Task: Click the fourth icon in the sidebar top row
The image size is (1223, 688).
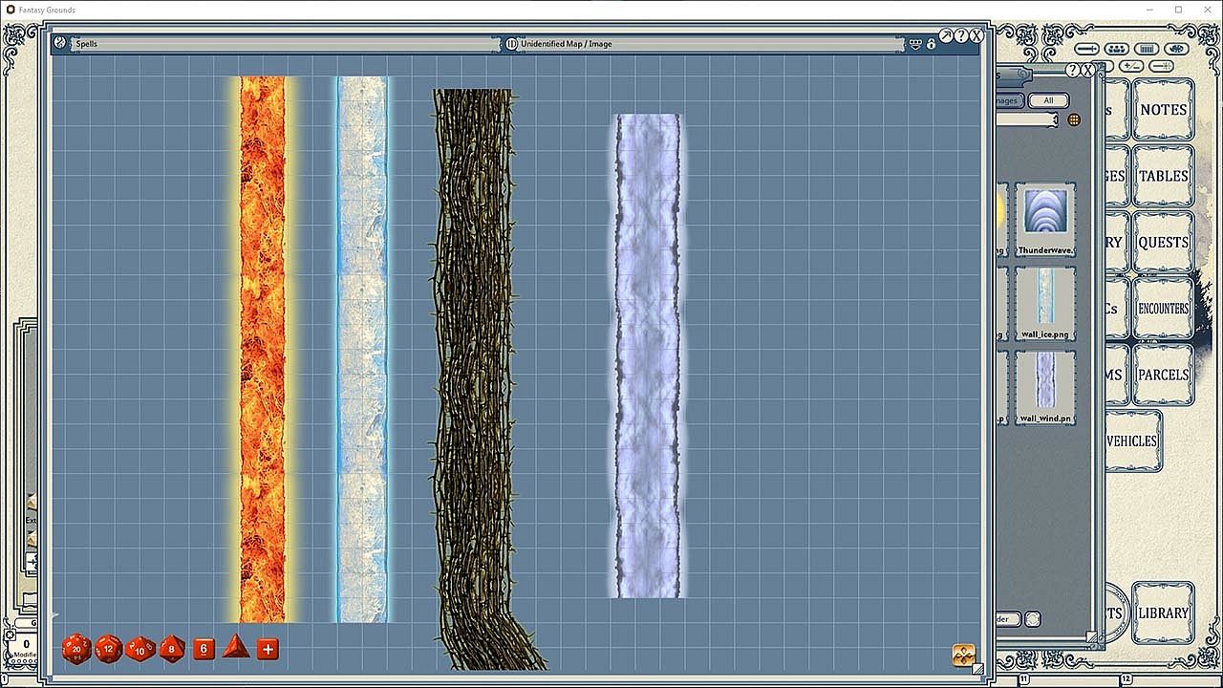Action: point(1176,49)
